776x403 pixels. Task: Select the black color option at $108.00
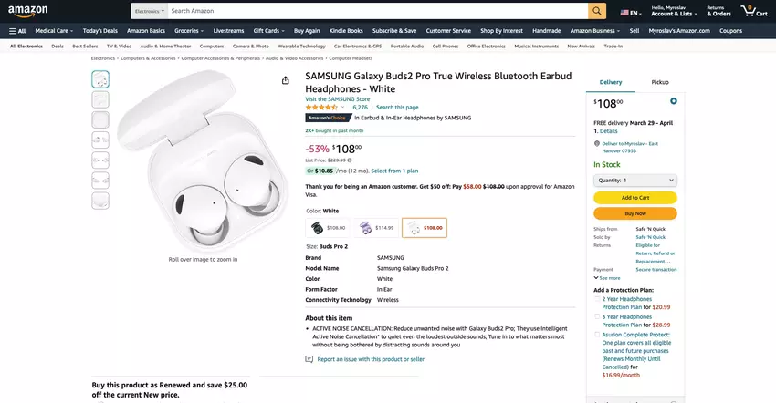[329, 228]
